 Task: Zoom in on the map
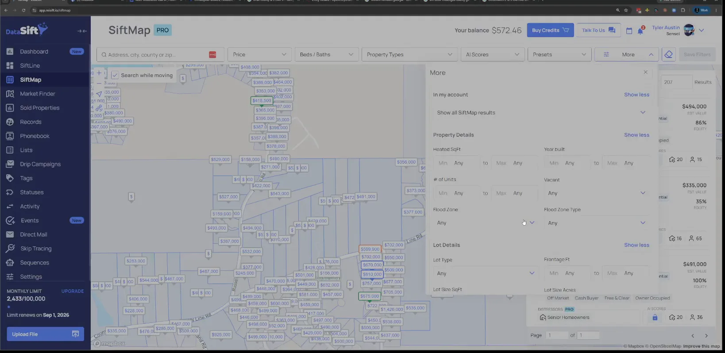tap(99, 73)
